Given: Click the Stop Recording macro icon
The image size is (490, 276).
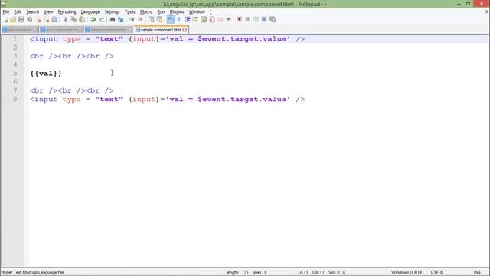Looking at the screenshot, I should [x=247, y=20].
